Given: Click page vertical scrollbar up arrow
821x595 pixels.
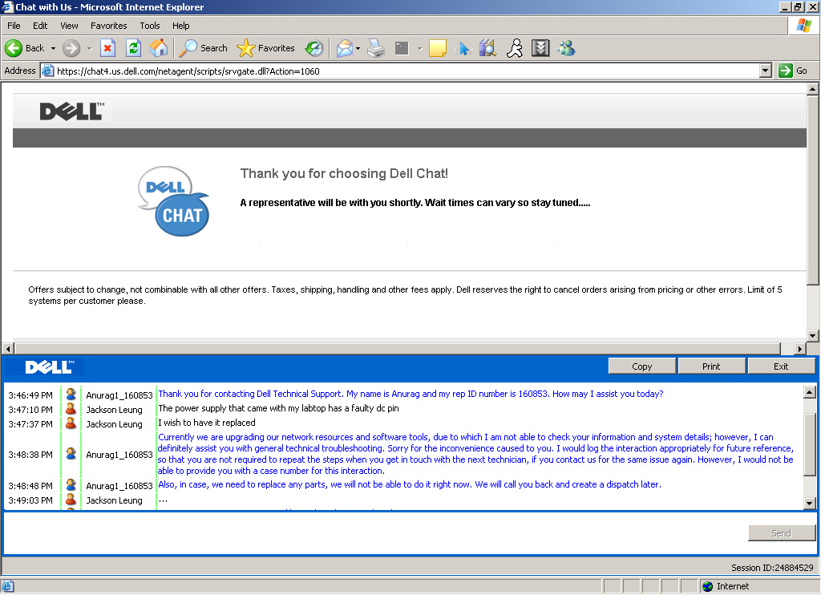Looking at the screenshot, I should (x=812, y=89).
